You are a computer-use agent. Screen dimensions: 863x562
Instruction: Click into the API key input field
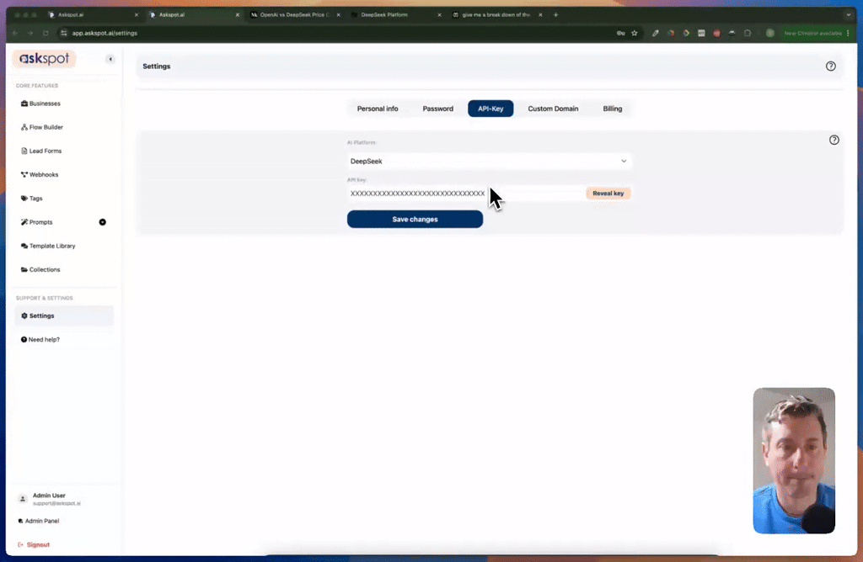pos(465,194)
